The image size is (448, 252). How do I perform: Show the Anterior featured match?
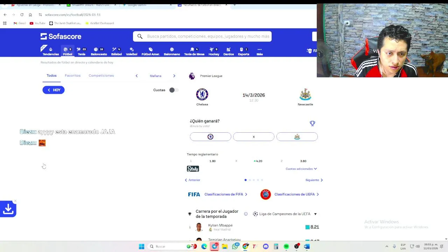[x=192, y=180]
